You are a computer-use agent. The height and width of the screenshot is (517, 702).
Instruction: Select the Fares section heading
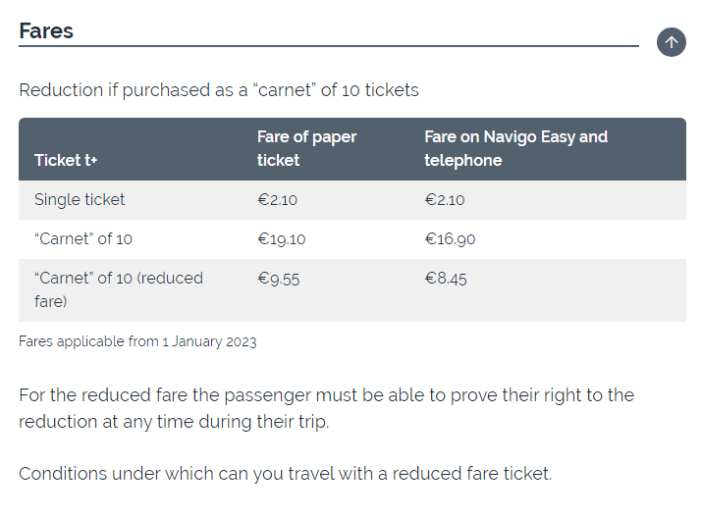(46, 30)
